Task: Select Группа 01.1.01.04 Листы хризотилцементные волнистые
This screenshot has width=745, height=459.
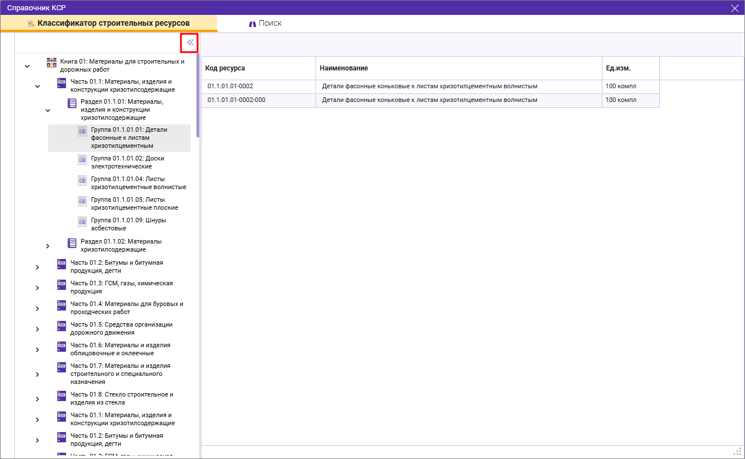Action: pyautogui.click(x=138, y=183)
